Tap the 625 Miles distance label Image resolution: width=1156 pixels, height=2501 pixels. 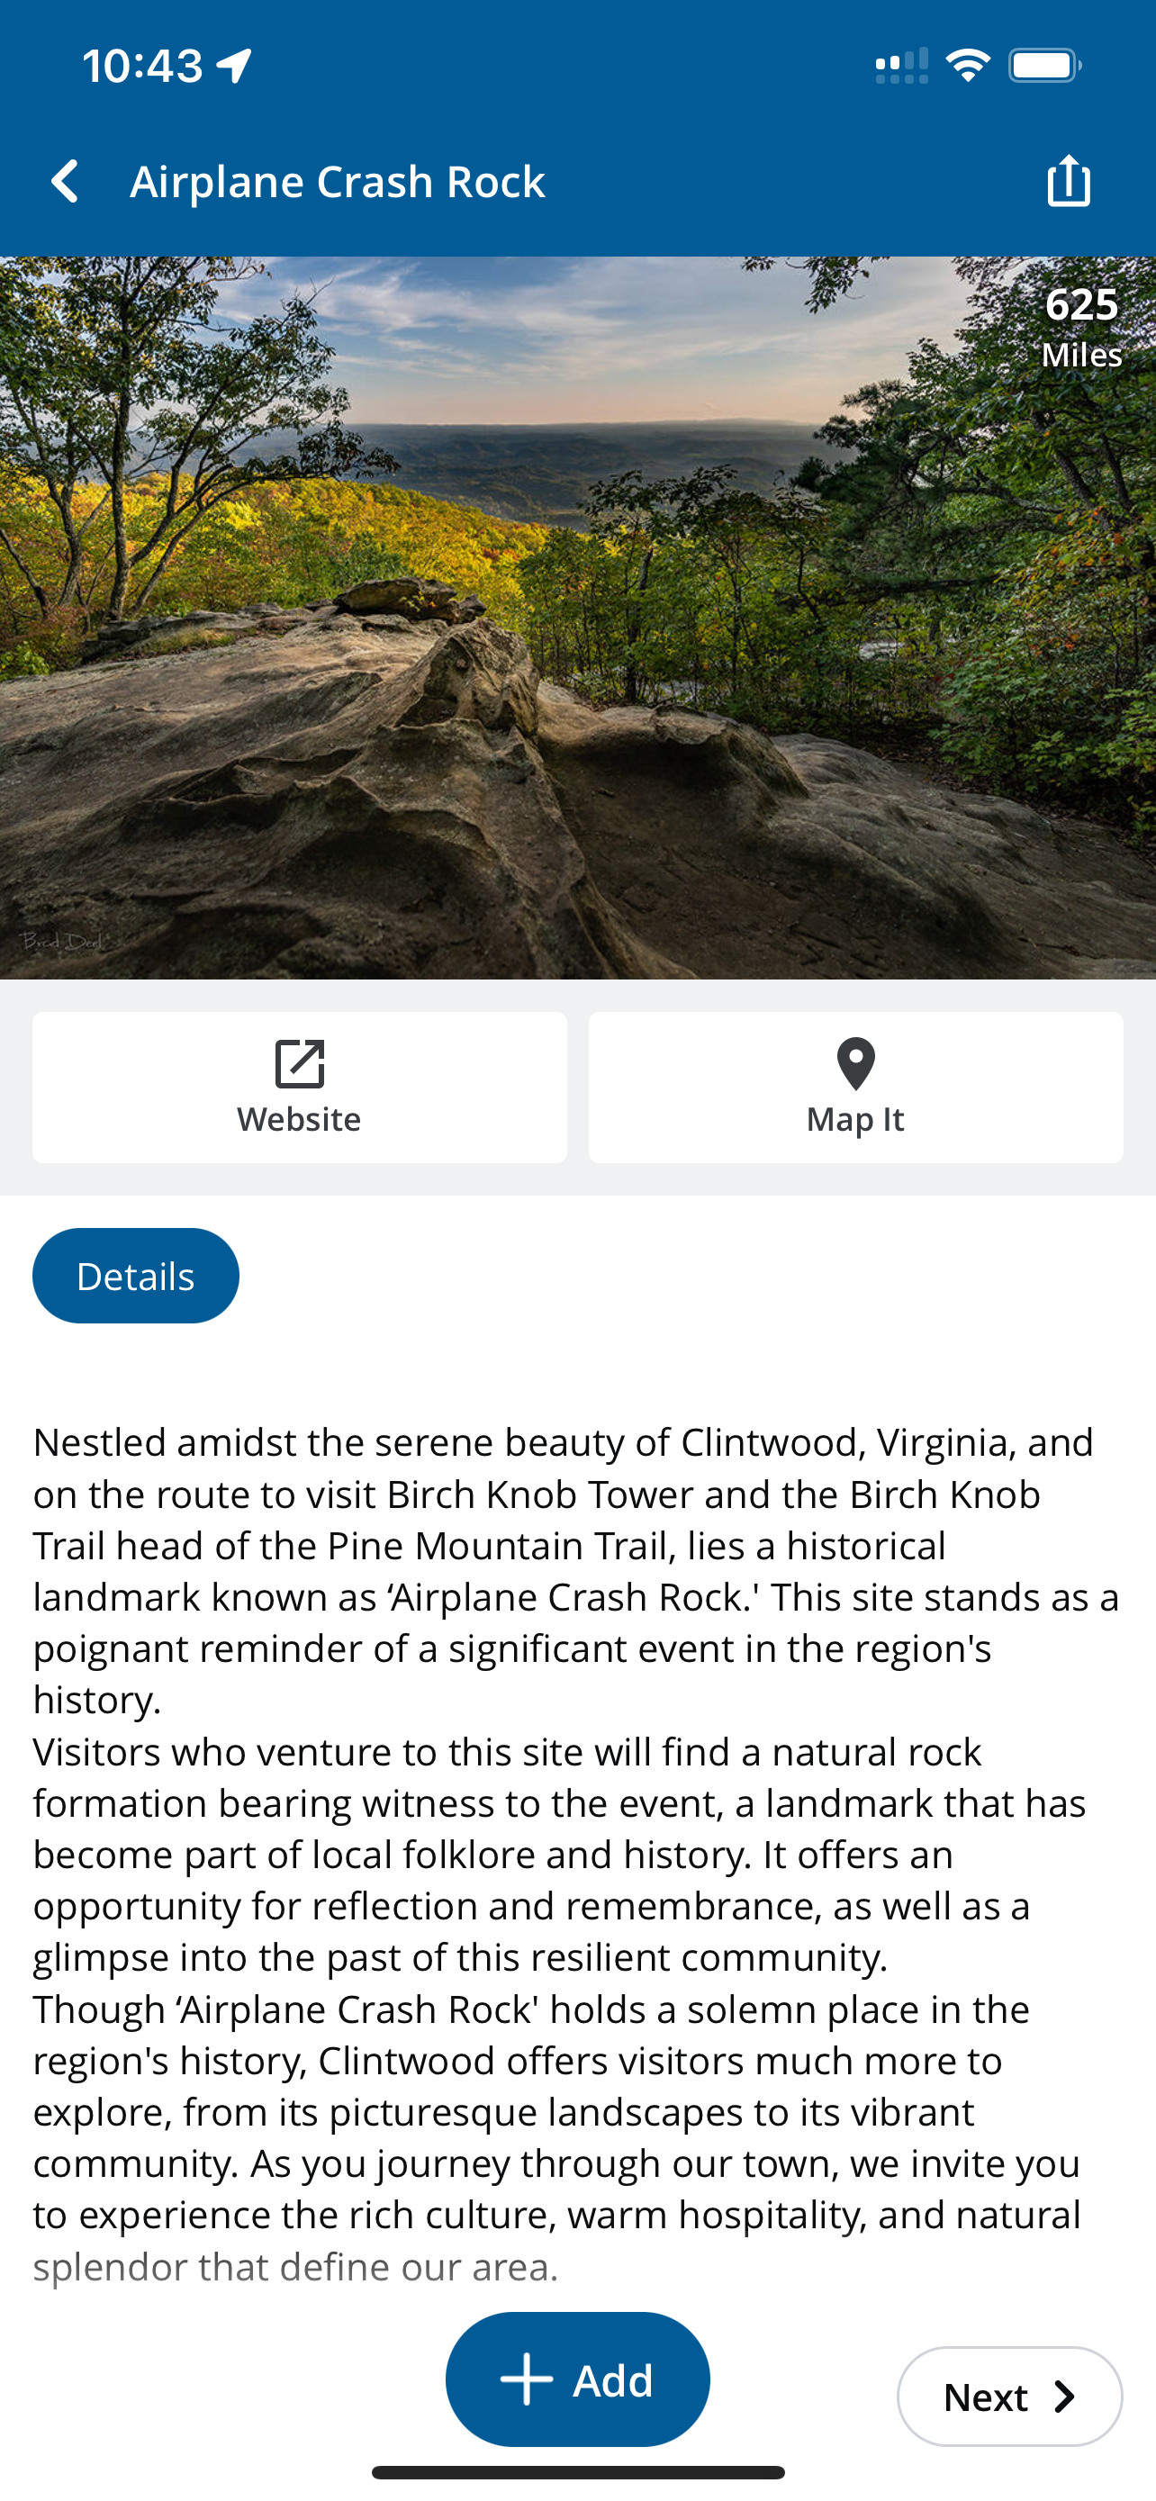point(1081,327)
